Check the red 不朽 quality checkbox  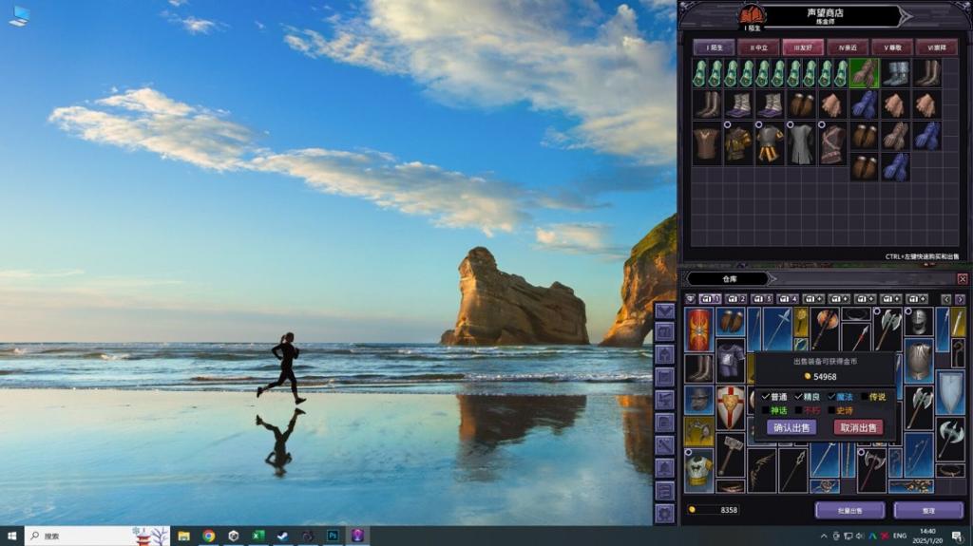point(798,410)
